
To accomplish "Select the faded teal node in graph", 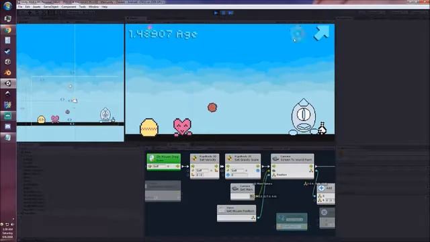I will 292,221.
